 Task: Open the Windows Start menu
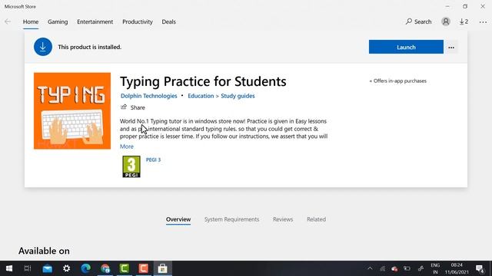coord(9,268)
